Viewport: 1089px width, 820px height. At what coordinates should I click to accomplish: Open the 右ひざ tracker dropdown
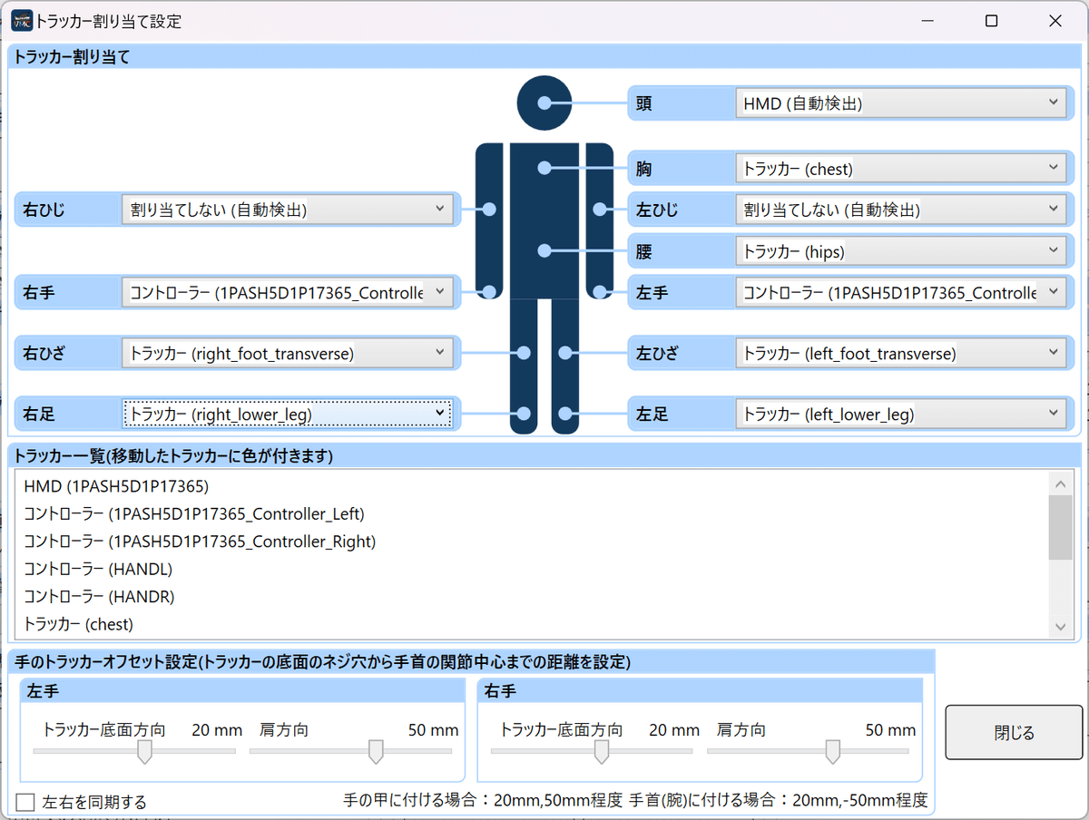pyautogui.click(x=287, y=353)
